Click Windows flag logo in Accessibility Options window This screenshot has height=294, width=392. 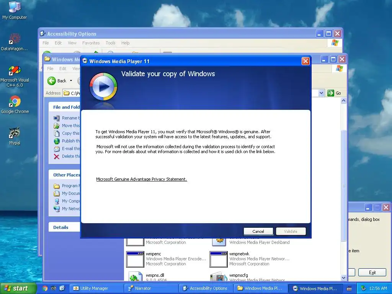pos(335,43)
